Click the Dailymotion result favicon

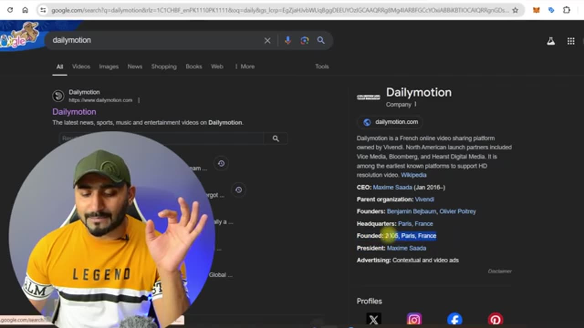58,96
